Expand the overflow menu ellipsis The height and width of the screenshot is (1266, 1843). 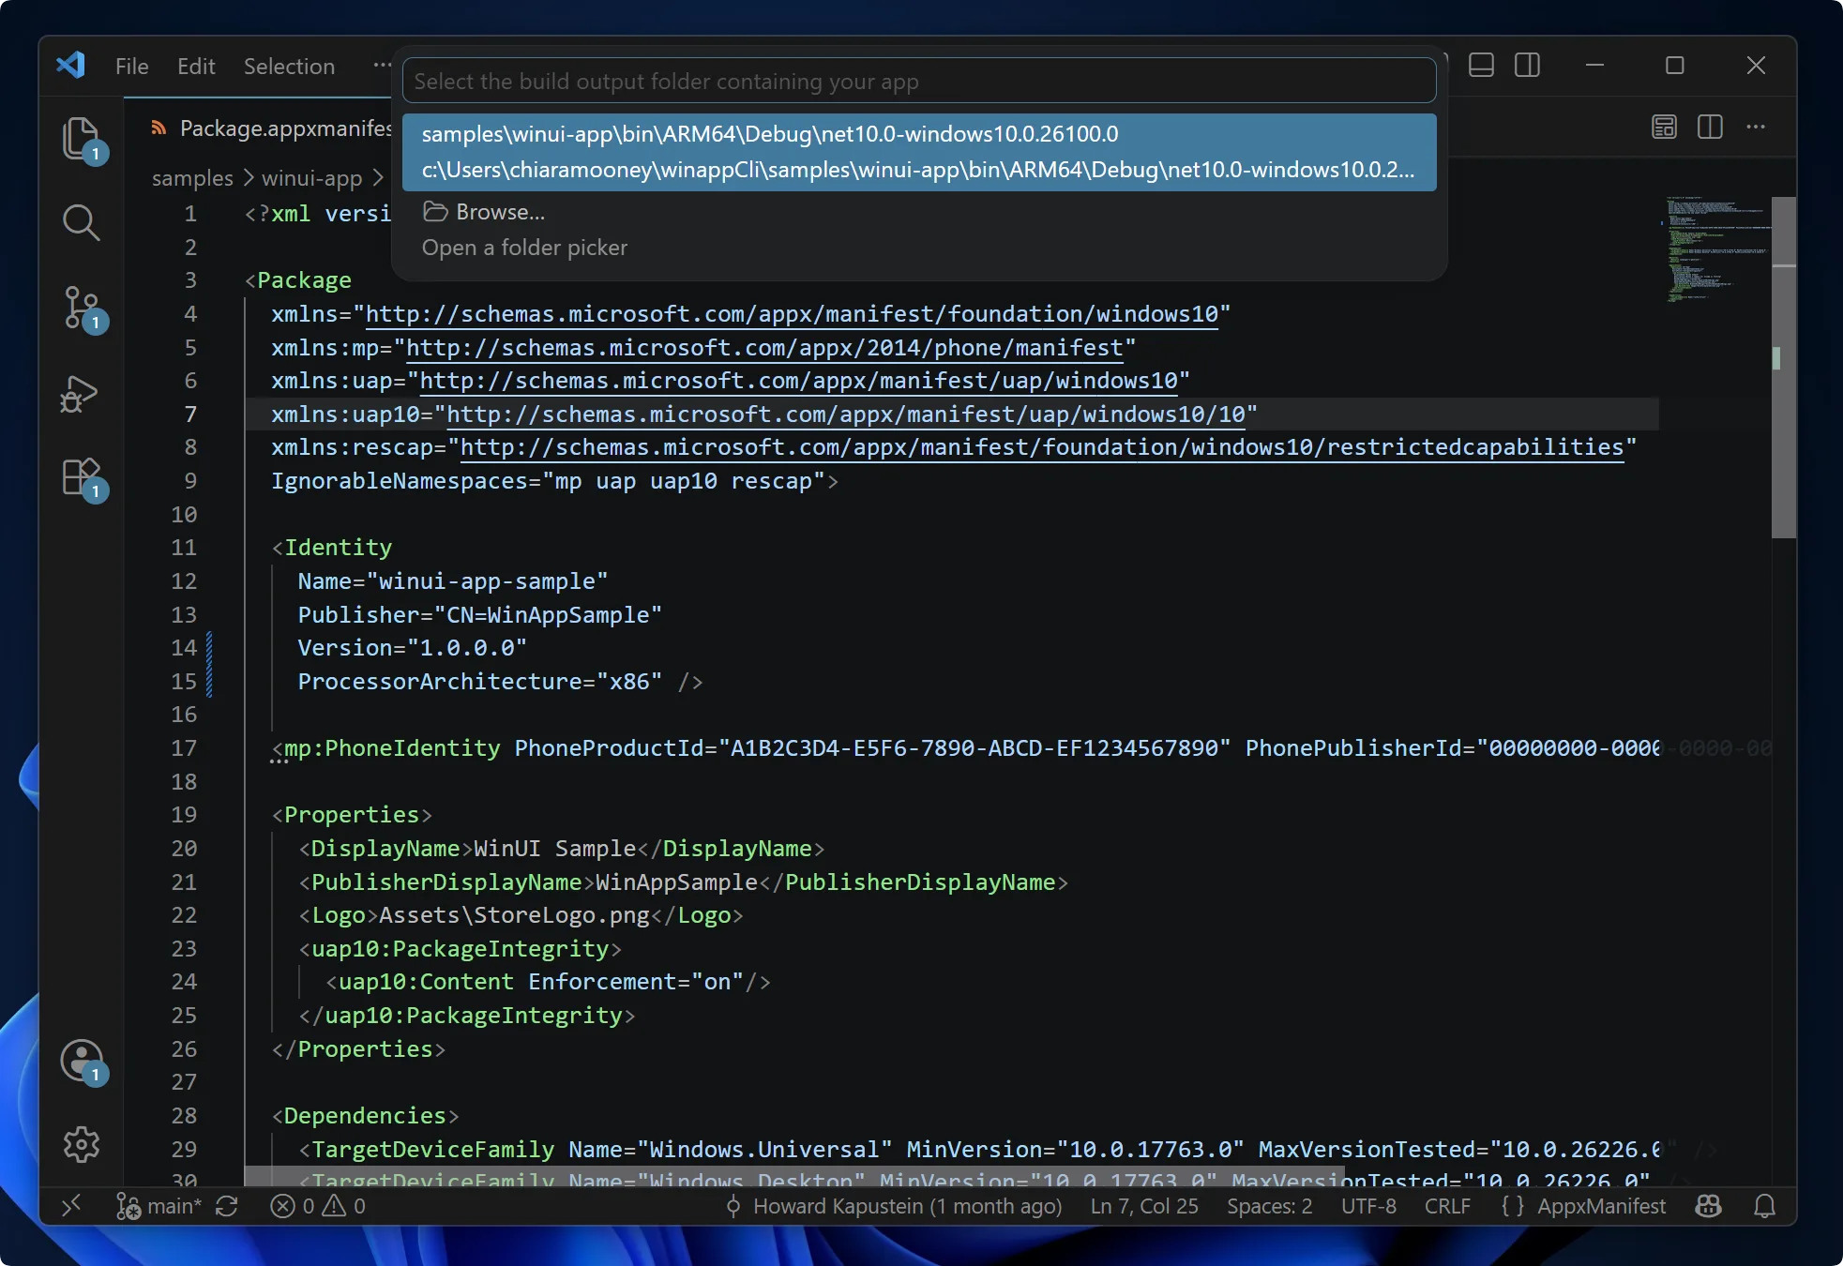381,66
